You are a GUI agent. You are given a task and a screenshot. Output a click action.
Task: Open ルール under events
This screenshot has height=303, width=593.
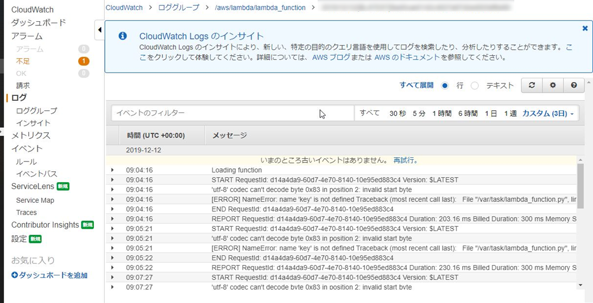(x=26, y=162)
